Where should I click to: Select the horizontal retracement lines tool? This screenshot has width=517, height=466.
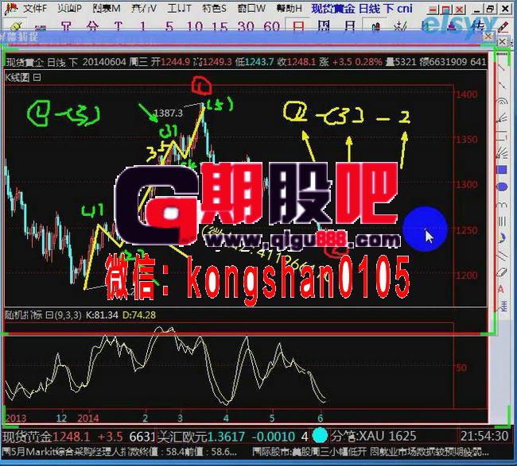click(502, 135)
